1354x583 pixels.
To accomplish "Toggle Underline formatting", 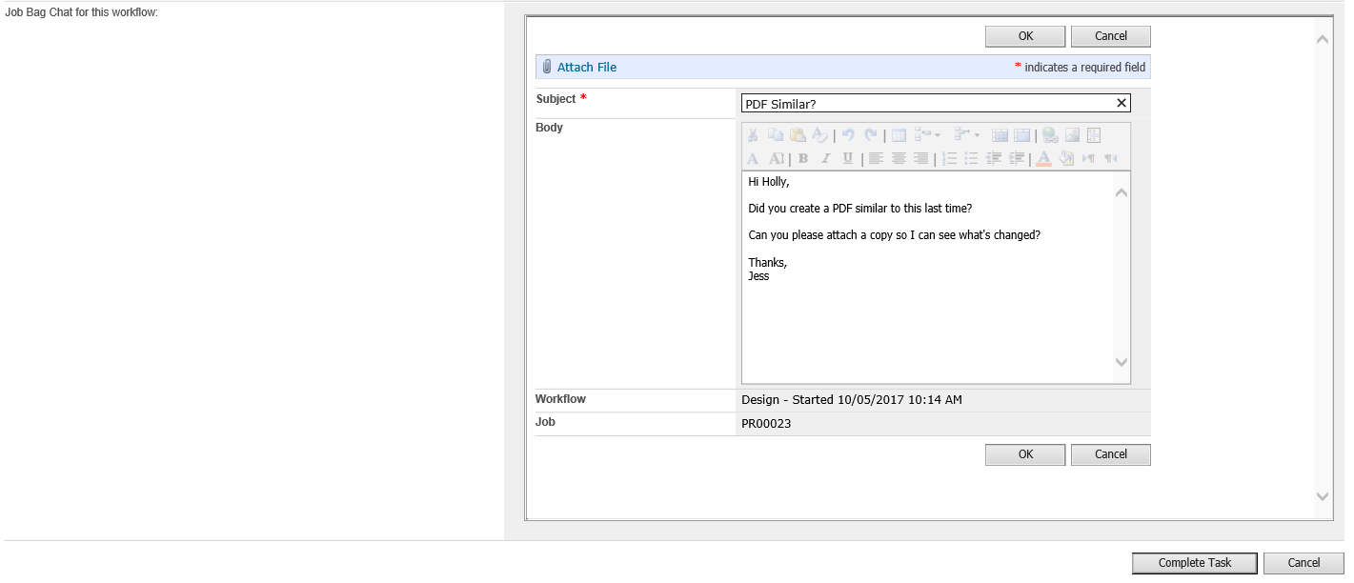I will coord(848,158).
